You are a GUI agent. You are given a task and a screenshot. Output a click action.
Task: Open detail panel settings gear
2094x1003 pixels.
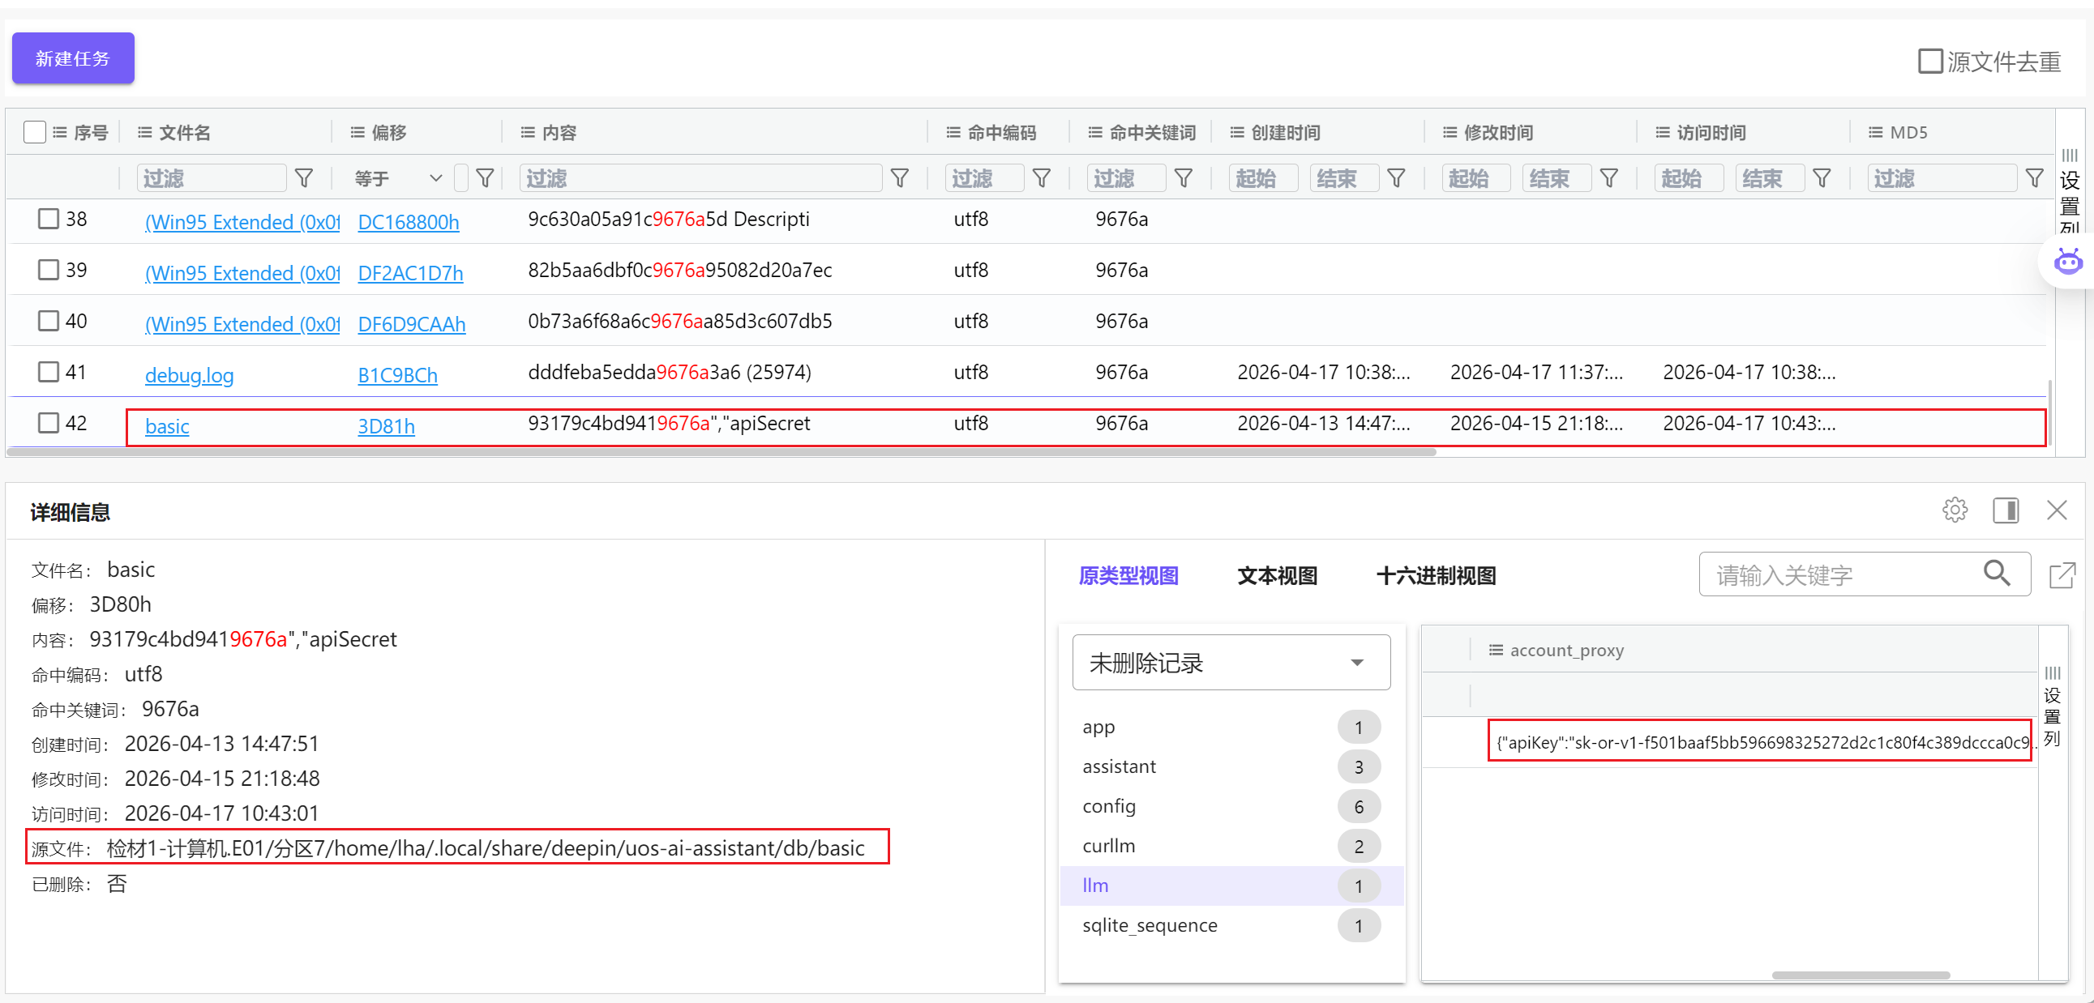[1955, 510]
